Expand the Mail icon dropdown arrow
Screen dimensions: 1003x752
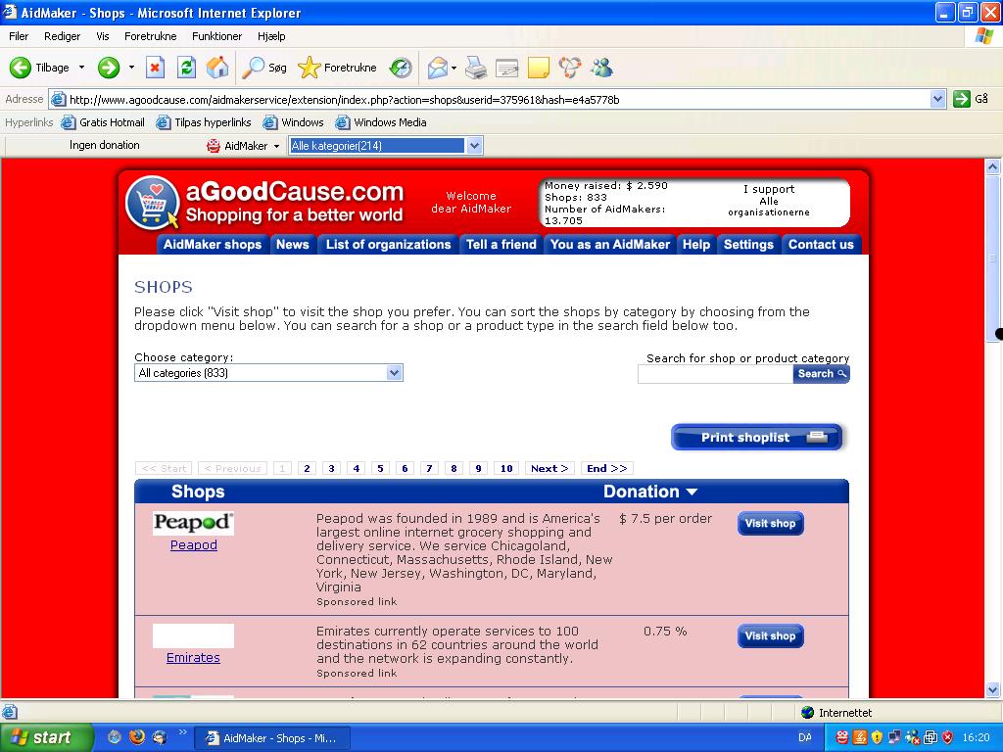(x=454, y=68)
